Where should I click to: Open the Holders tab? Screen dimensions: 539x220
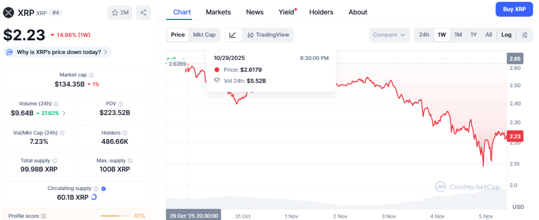click(x=321, y=12)
